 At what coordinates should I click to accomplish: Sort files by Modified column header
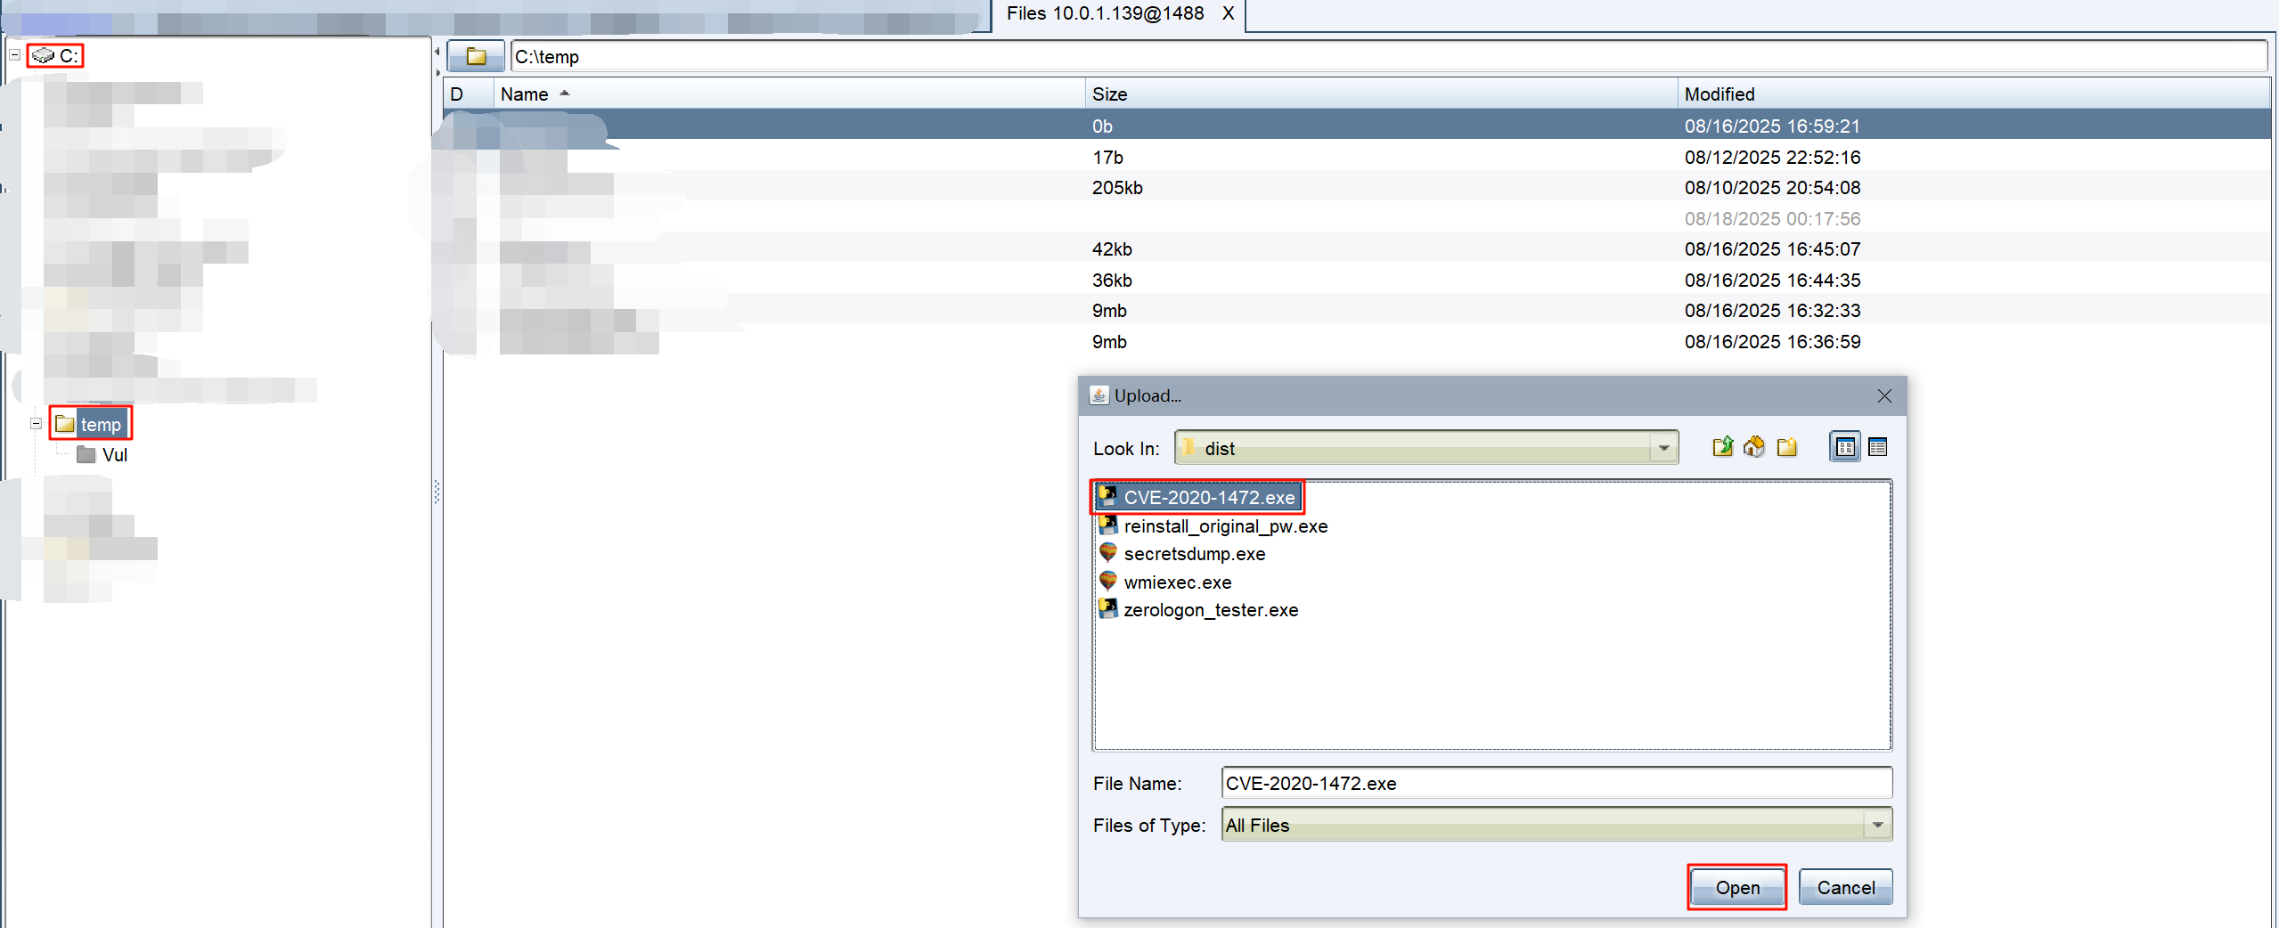[1719, 94]
